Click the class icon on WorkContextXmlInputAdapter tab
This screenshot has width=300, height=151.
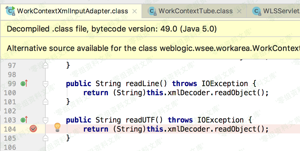pos(11,11)
